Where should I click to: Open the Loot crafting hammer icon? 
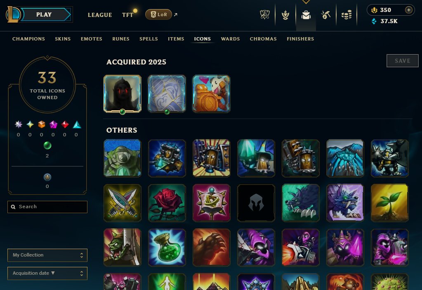(x=326, y=15)
